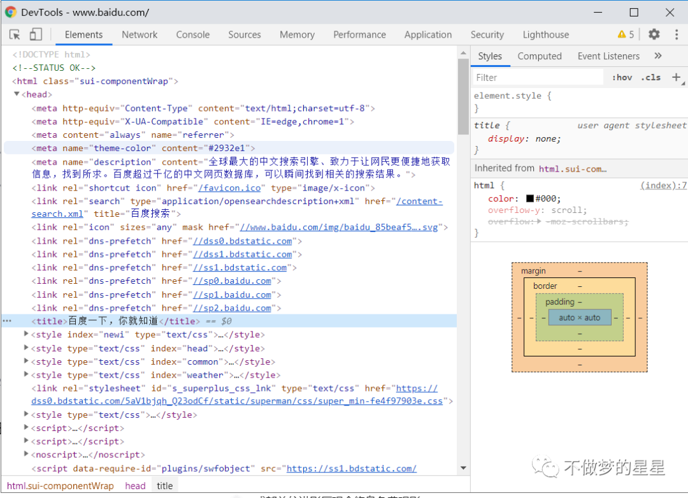Screen dimensions: 688x498
Task: Switch to the Event Listeners sidebar tab
Action: pos(608,56)
